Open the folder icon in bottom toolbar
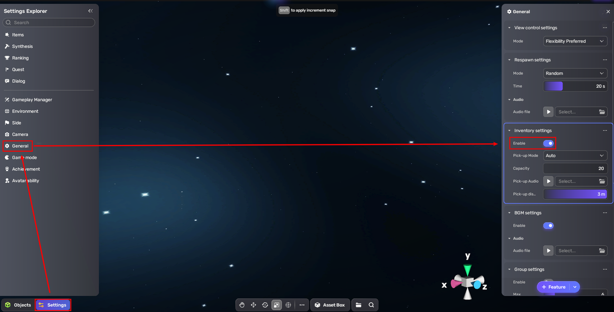Screen dimensions: 614x312 [x=358, y=305]
